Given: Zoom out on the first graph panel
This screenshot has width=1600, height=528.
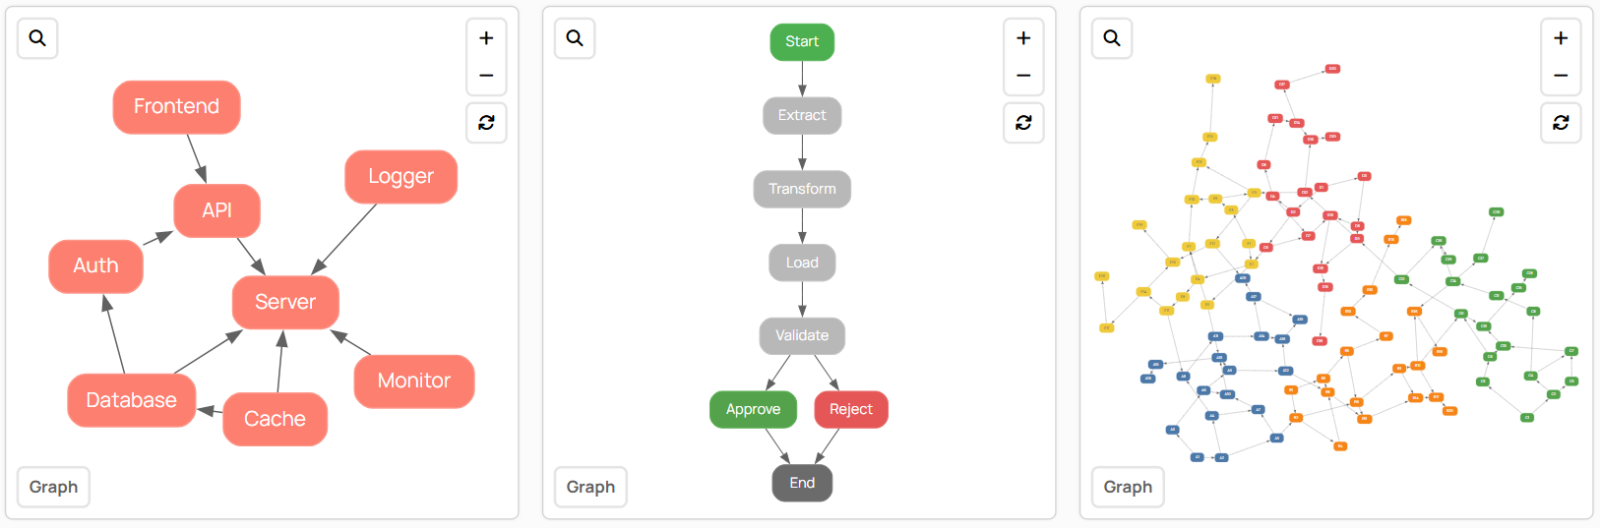Looking at the screenshot, I should 486,76.
